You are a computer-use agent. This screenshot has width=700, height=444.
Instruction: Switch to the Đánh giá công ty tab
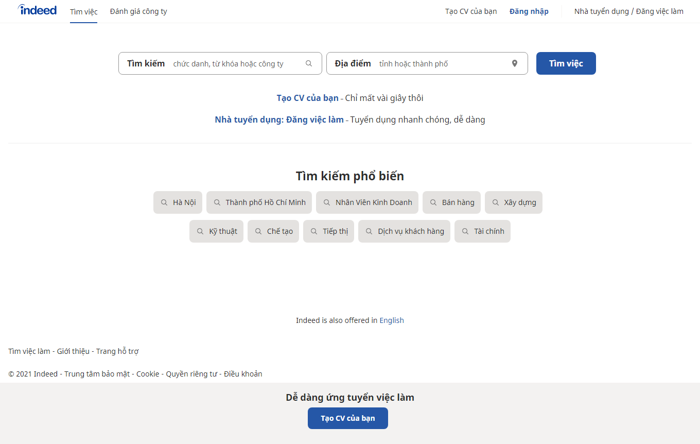coord(138,11)
